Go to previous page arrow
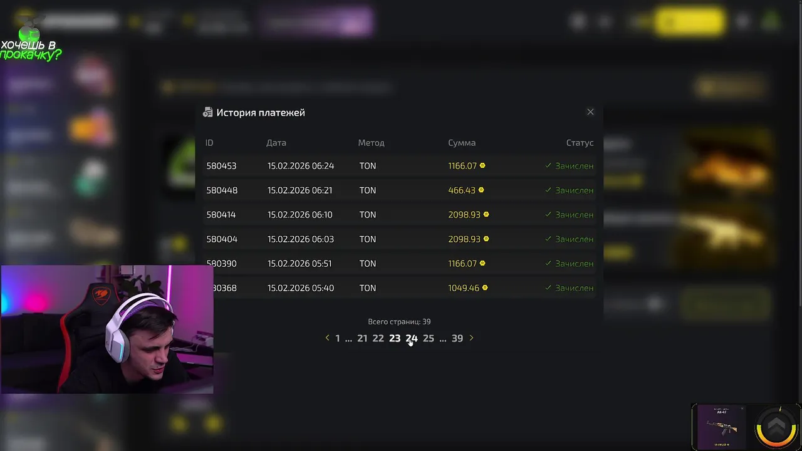Screen dimensions: 802x451 (327, 338)
